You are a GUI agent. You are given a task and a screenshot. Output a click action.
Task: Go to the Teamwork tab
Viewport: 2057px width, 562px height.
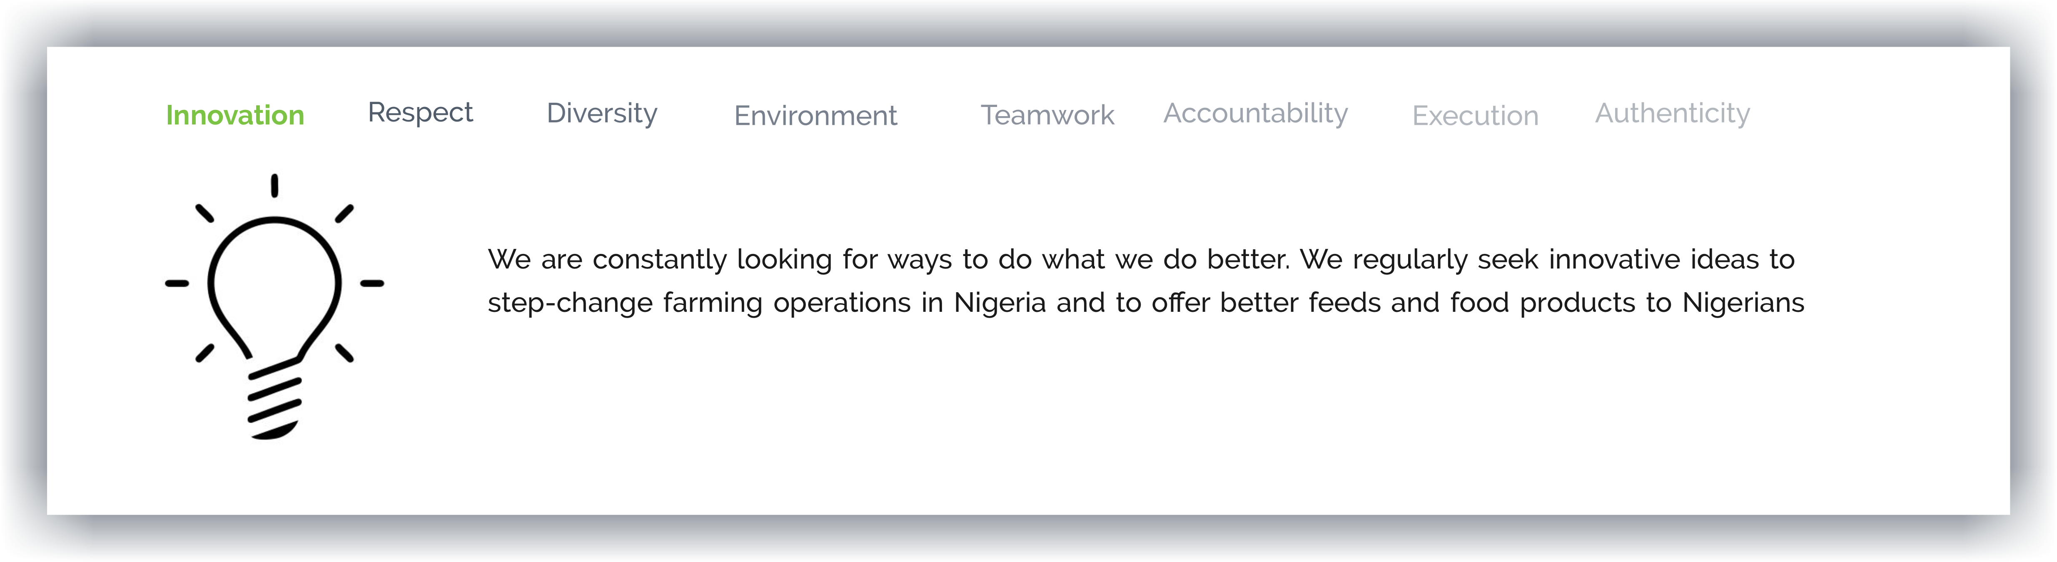pos(1047,115)
